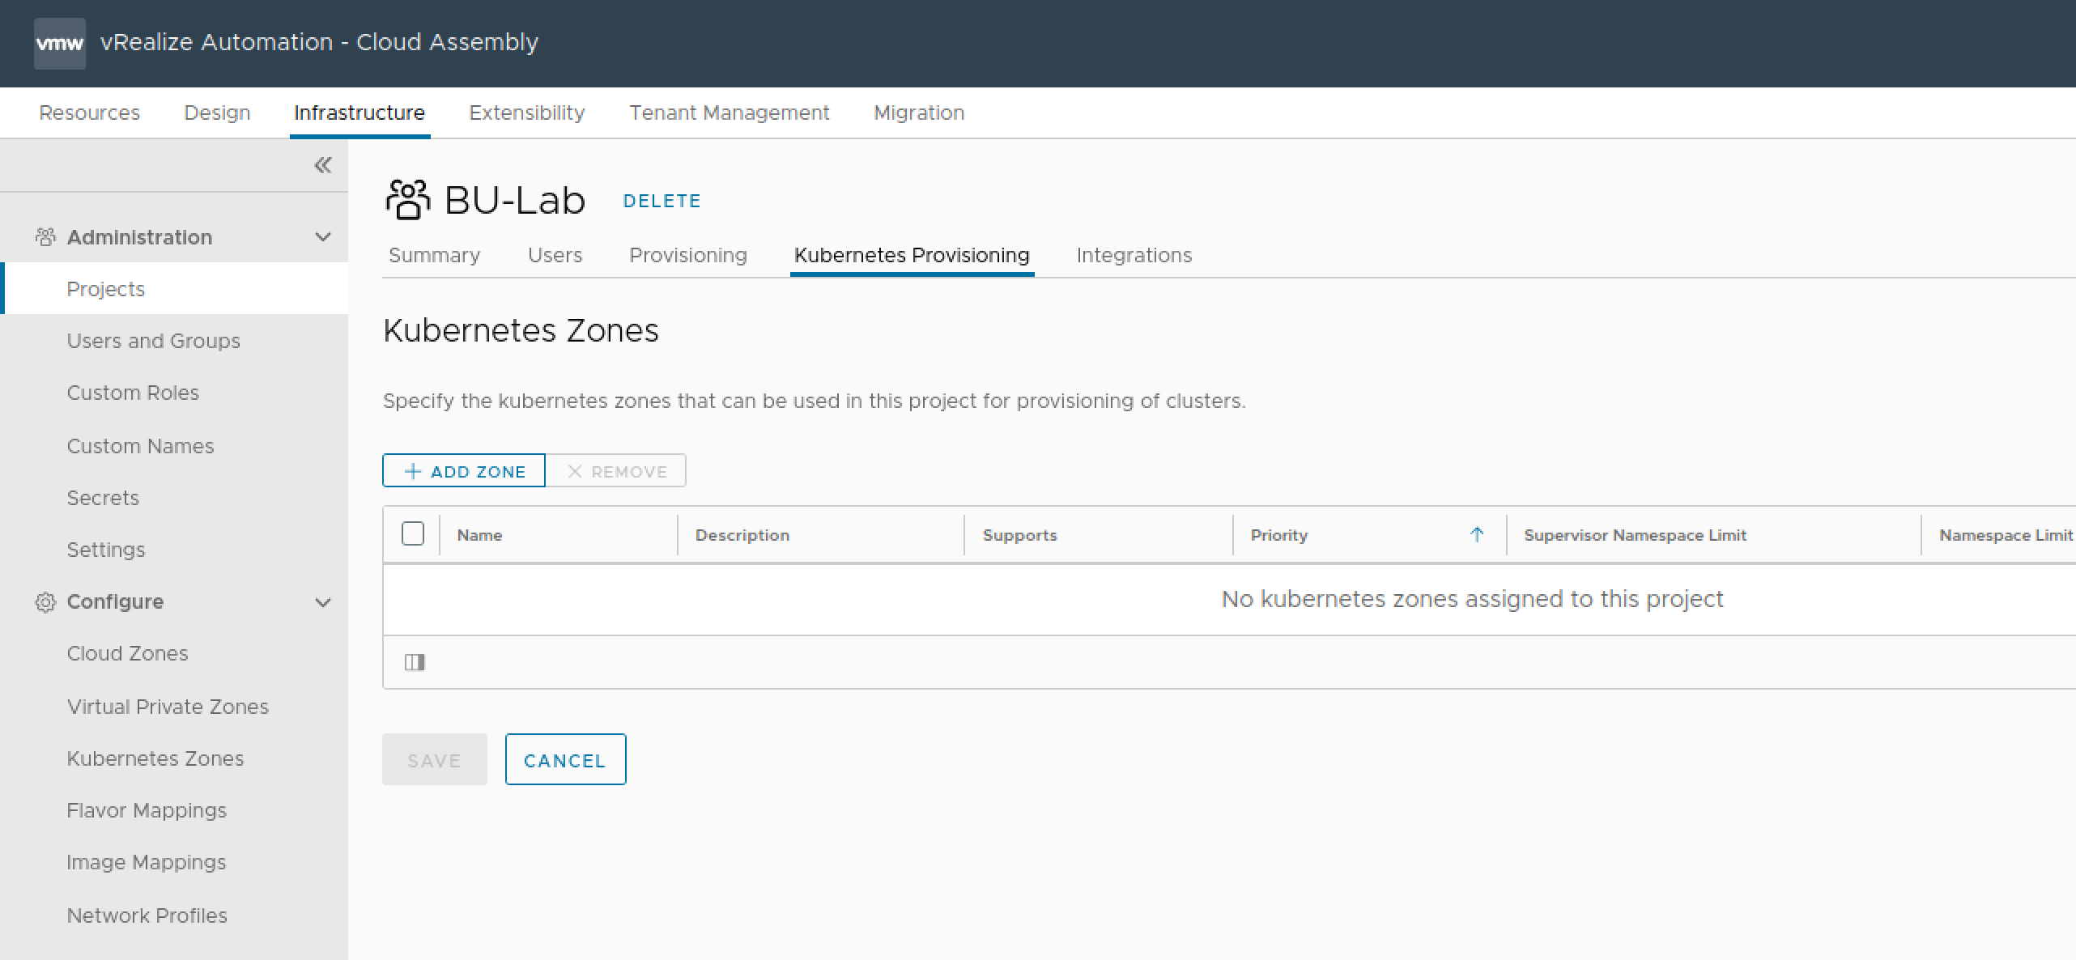Switch to the Provisioning tab
The height and width of the screenshot is (960, 2076).
(688, 255)
